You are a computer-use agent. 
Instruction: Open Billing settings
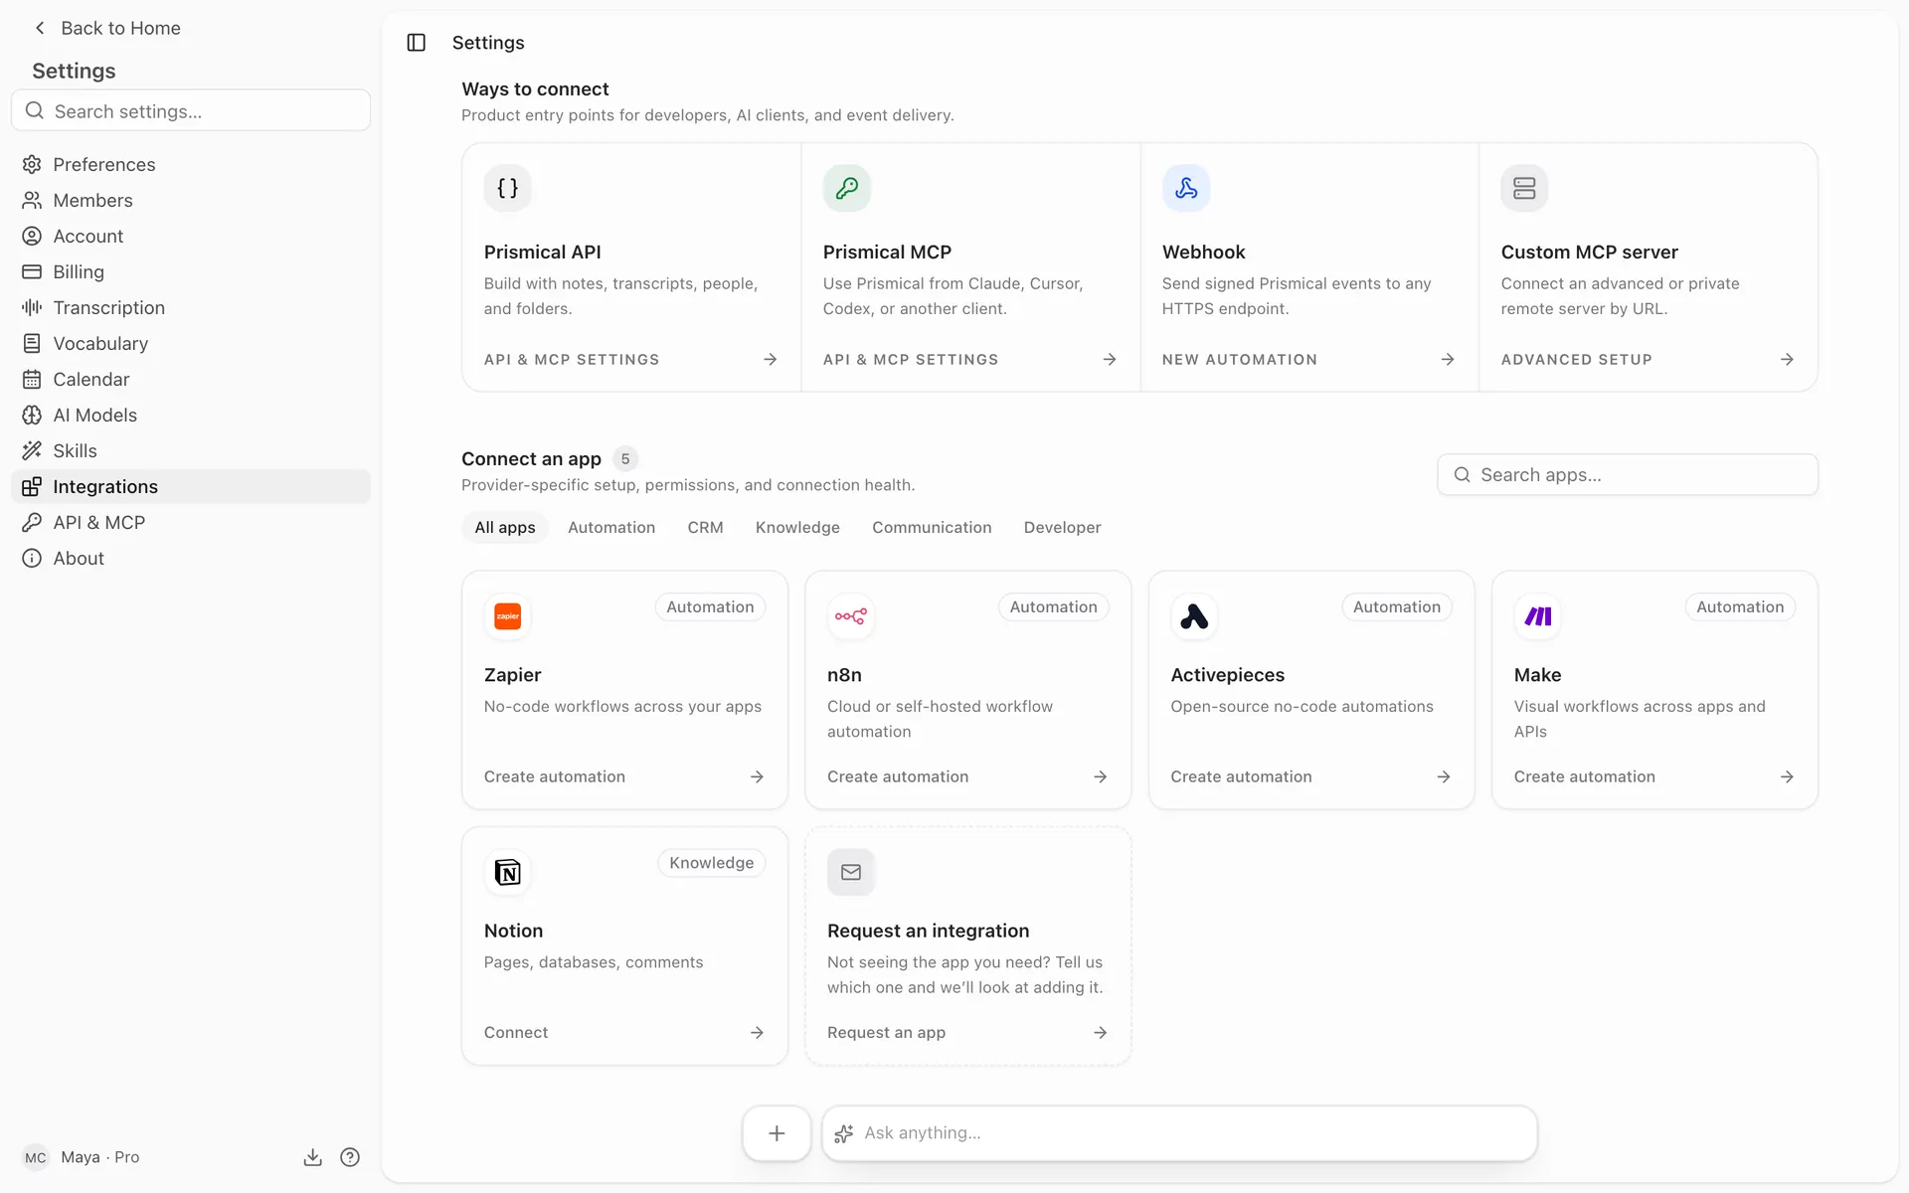[191, 272]
